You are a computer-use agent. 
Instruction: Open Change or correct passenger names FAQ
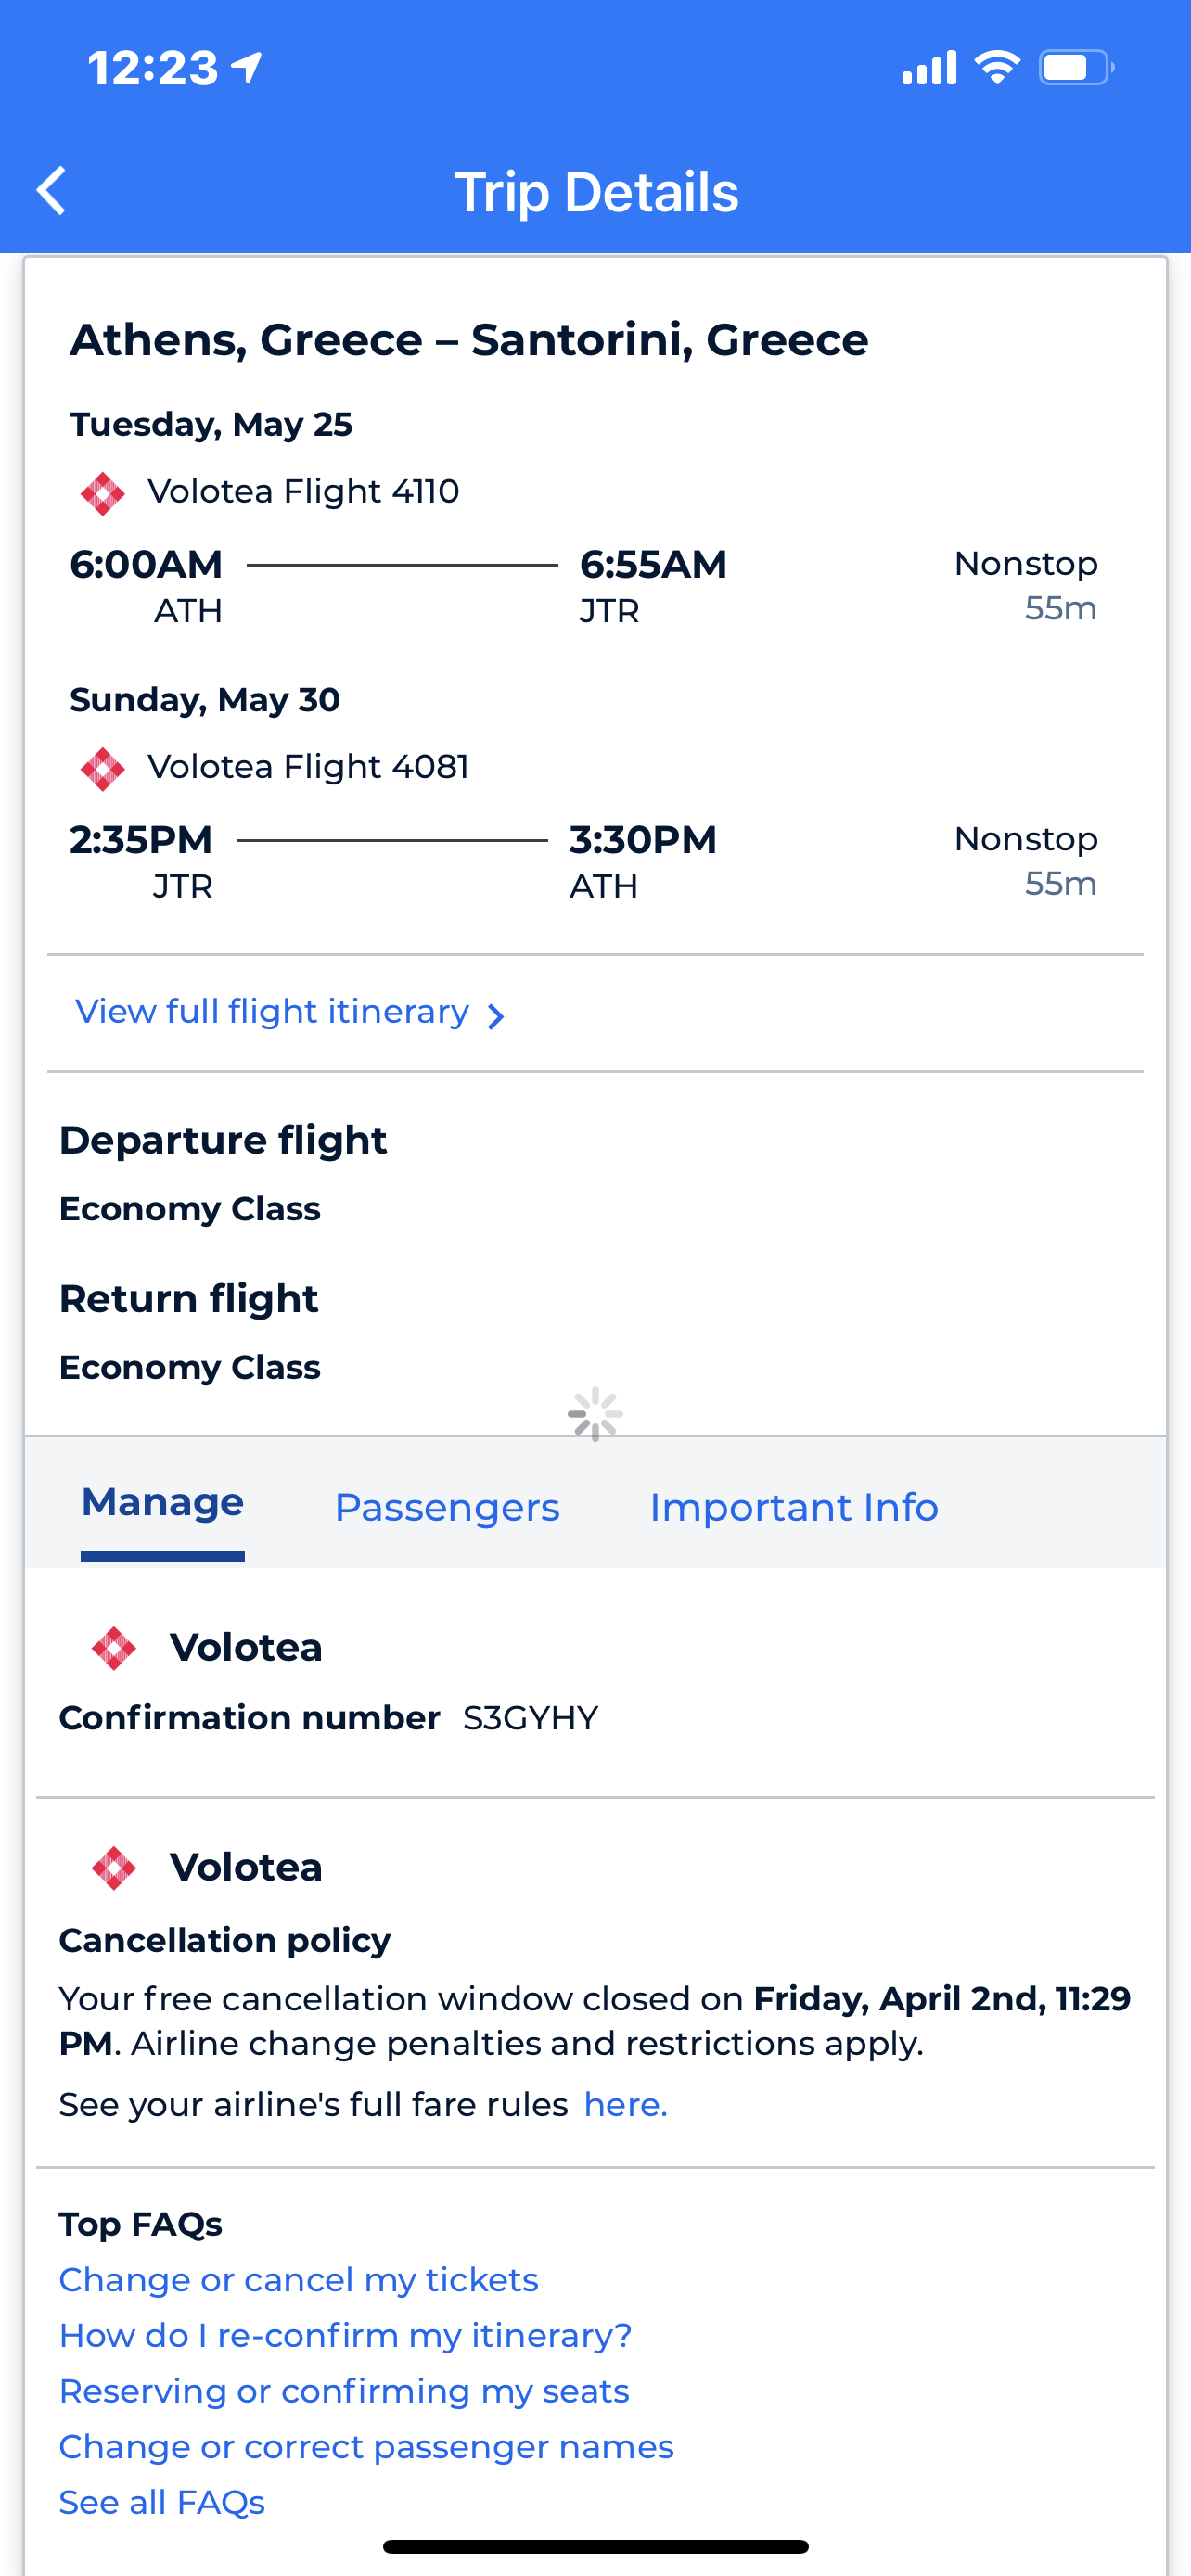[366, 2447]
